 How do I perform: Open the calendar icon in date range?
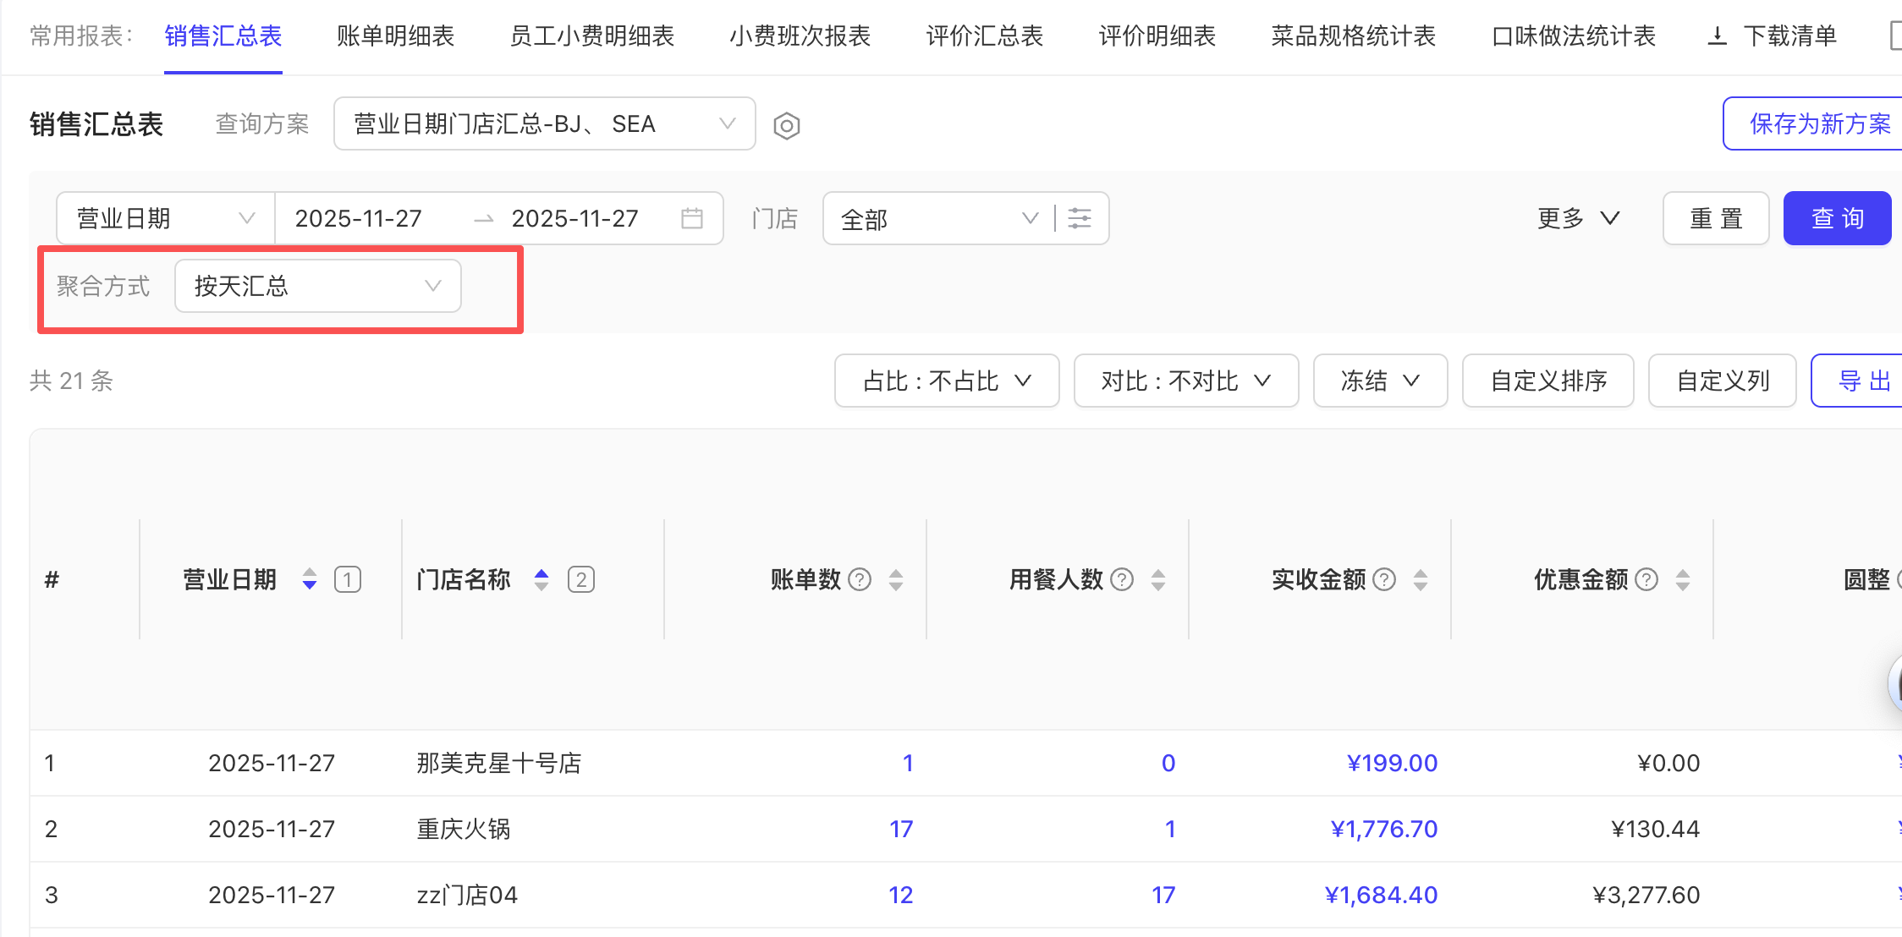[691, 218]
